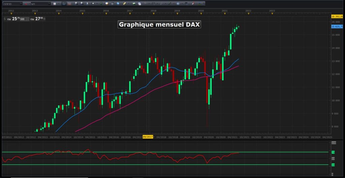Click the eye icon in the toolbar

[113, 4]
